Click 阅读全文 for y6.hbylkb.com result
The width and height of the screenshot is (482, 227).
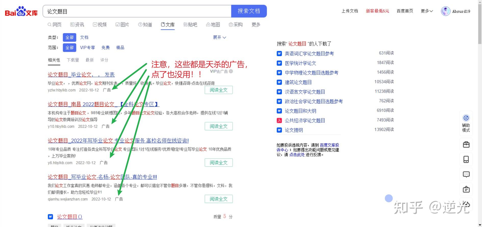[x=219, y=163]
